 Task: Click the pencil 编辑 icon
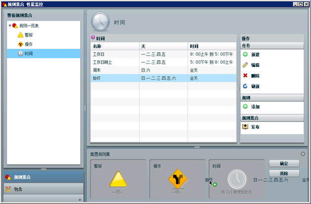[x=245, y=65]
